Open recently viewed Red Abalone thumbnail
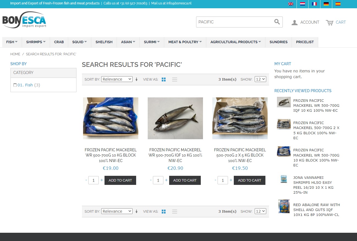 click(x=284, y=206)
